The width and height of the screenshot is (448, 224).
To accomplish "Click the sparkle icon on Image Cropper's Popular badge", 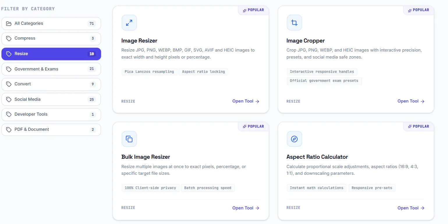I will pos(410,10).
